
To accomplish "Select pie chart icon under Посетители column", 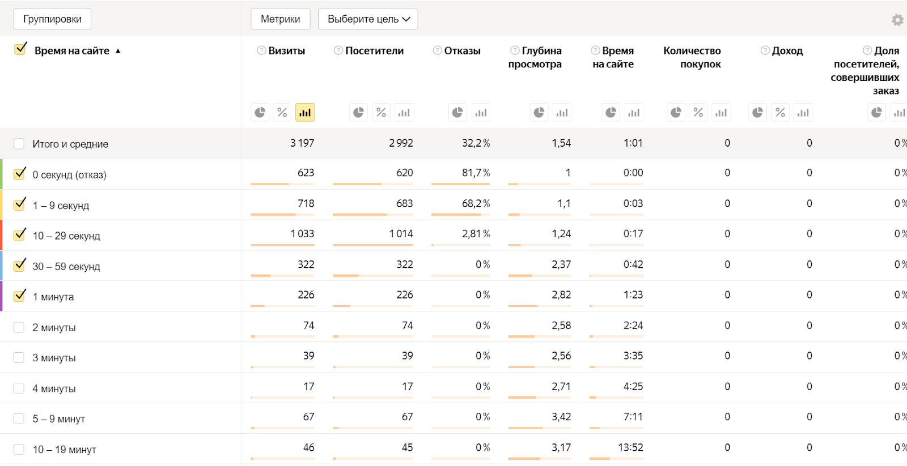I will point(358,113).
